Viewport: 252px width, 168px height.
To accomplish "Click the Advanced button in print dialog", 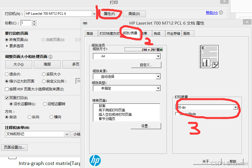I will click(x=134, y=14).
